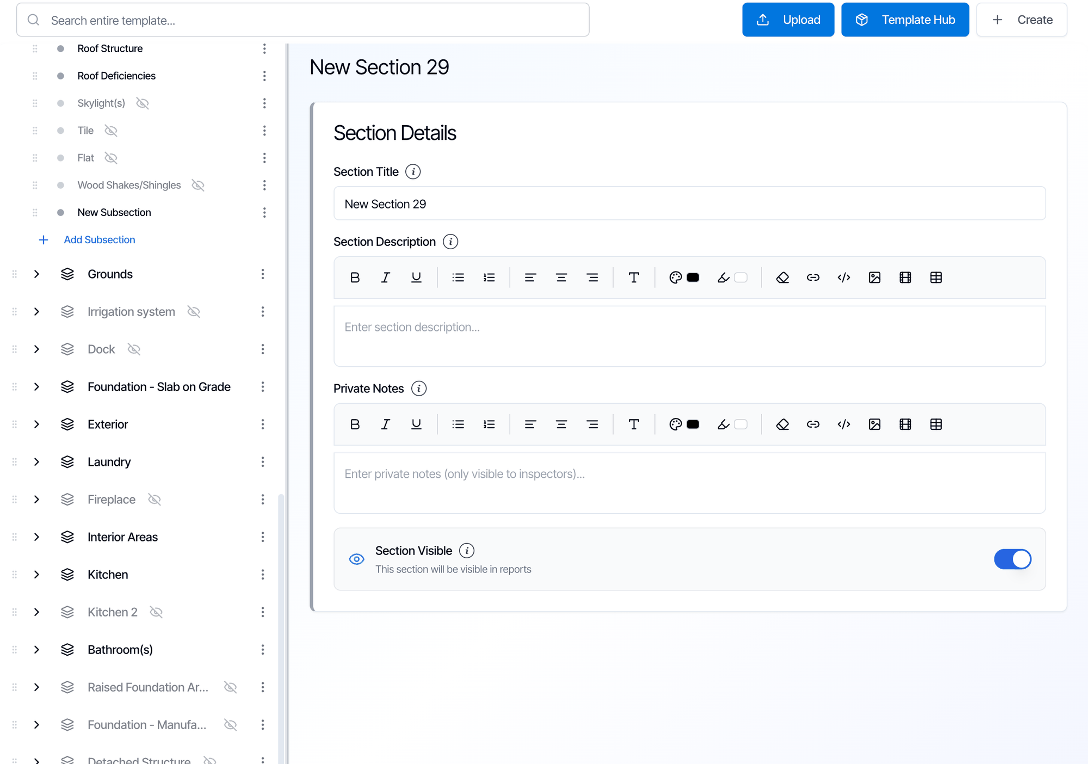Expand the Grounds section
The height and width of the screenshot is (764, 1088).
tap(36, 274)
